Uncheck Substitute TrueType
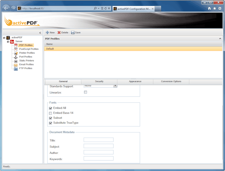Image resolution: width=225 pixels, height=171 pixels. (x=50, y=123)
